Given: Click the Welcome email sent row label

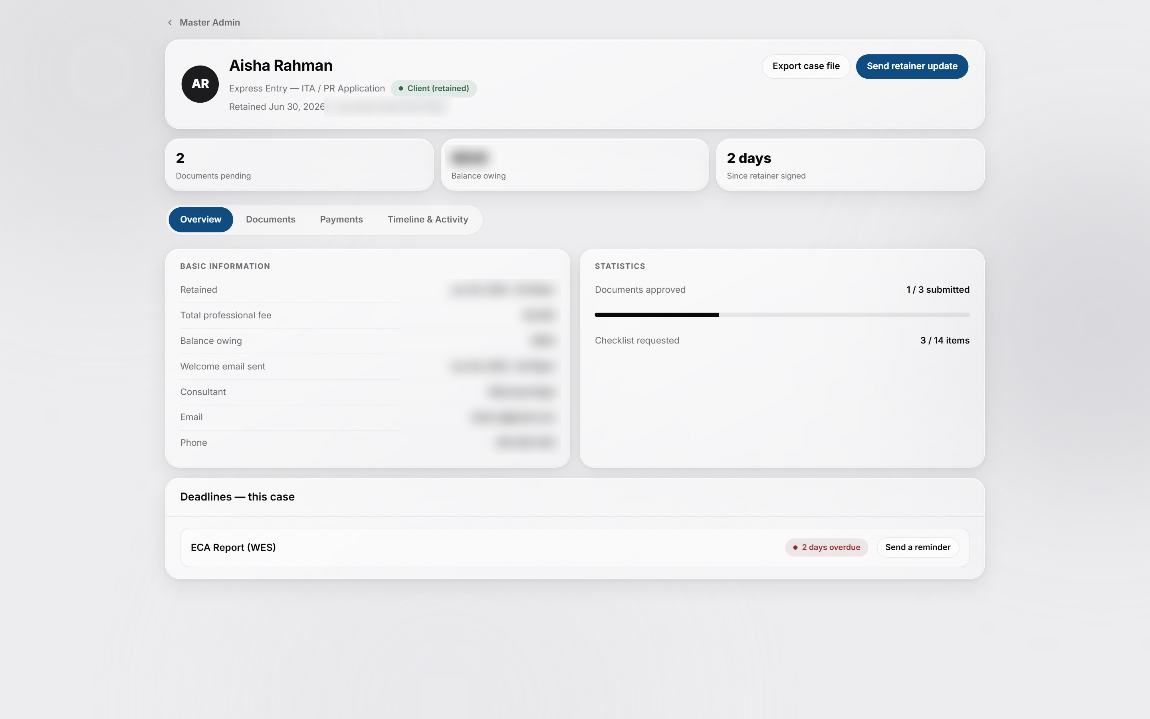Looking at the screenshot, I should tap(222, 366).
